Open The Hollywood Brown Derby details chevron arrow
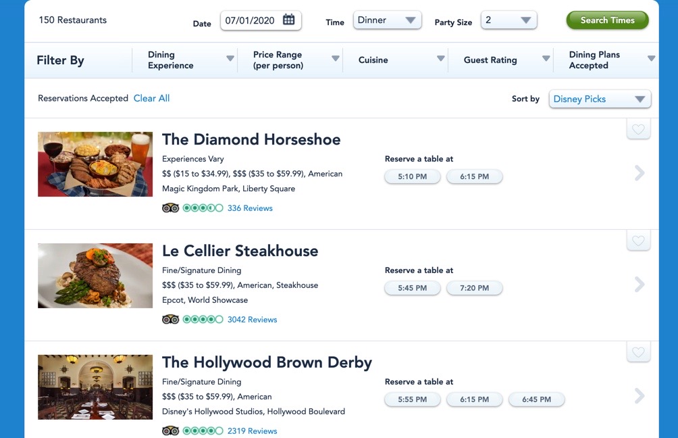 (x=640, y=395)
